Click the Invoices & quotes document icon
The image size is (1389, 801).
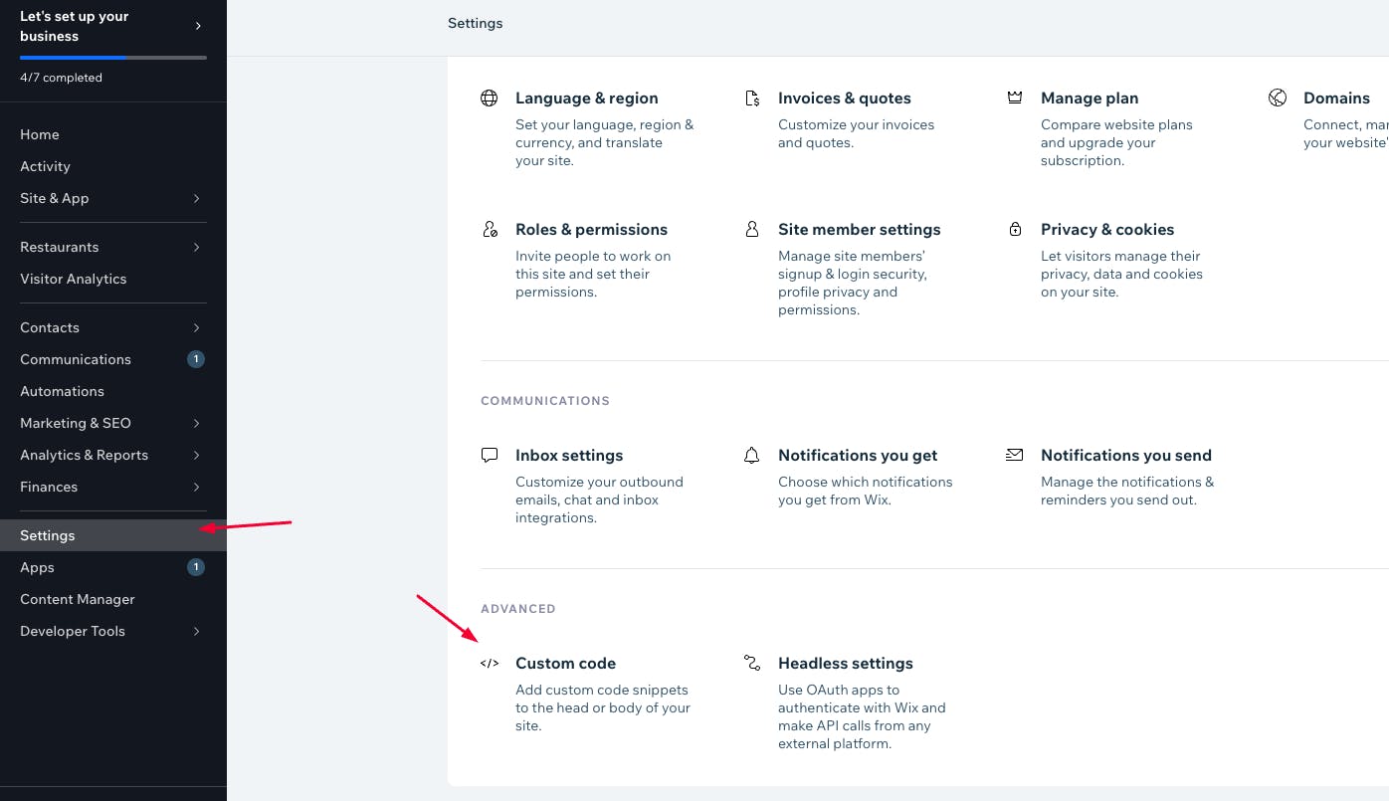[752, 99]
